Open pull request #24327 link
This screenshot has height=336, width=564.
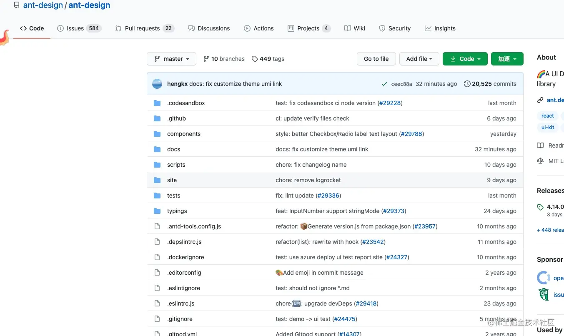coord(397,257)
